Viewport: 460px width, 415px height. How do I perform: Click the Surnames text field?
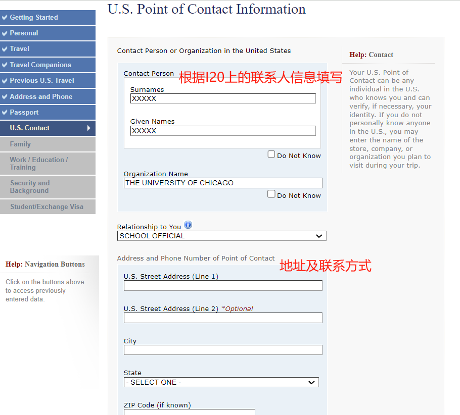222,98
